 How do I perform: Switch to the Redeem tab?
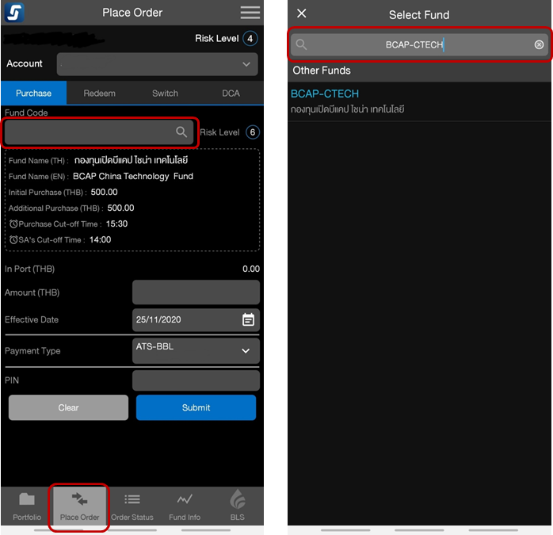click(99, 94)
